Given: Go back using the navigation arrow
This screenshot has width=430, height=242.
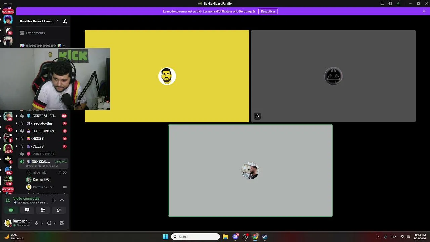Looking at the screenshot, I should tap(5, 3).
